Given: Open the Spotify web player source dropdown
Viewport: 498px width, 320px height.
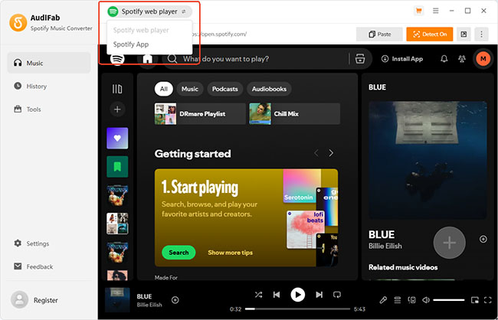Looking at the screenshot, I should tap(149, 11).
